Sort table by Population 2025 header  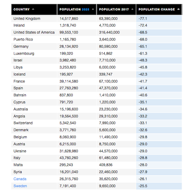[x=74, y=9]
